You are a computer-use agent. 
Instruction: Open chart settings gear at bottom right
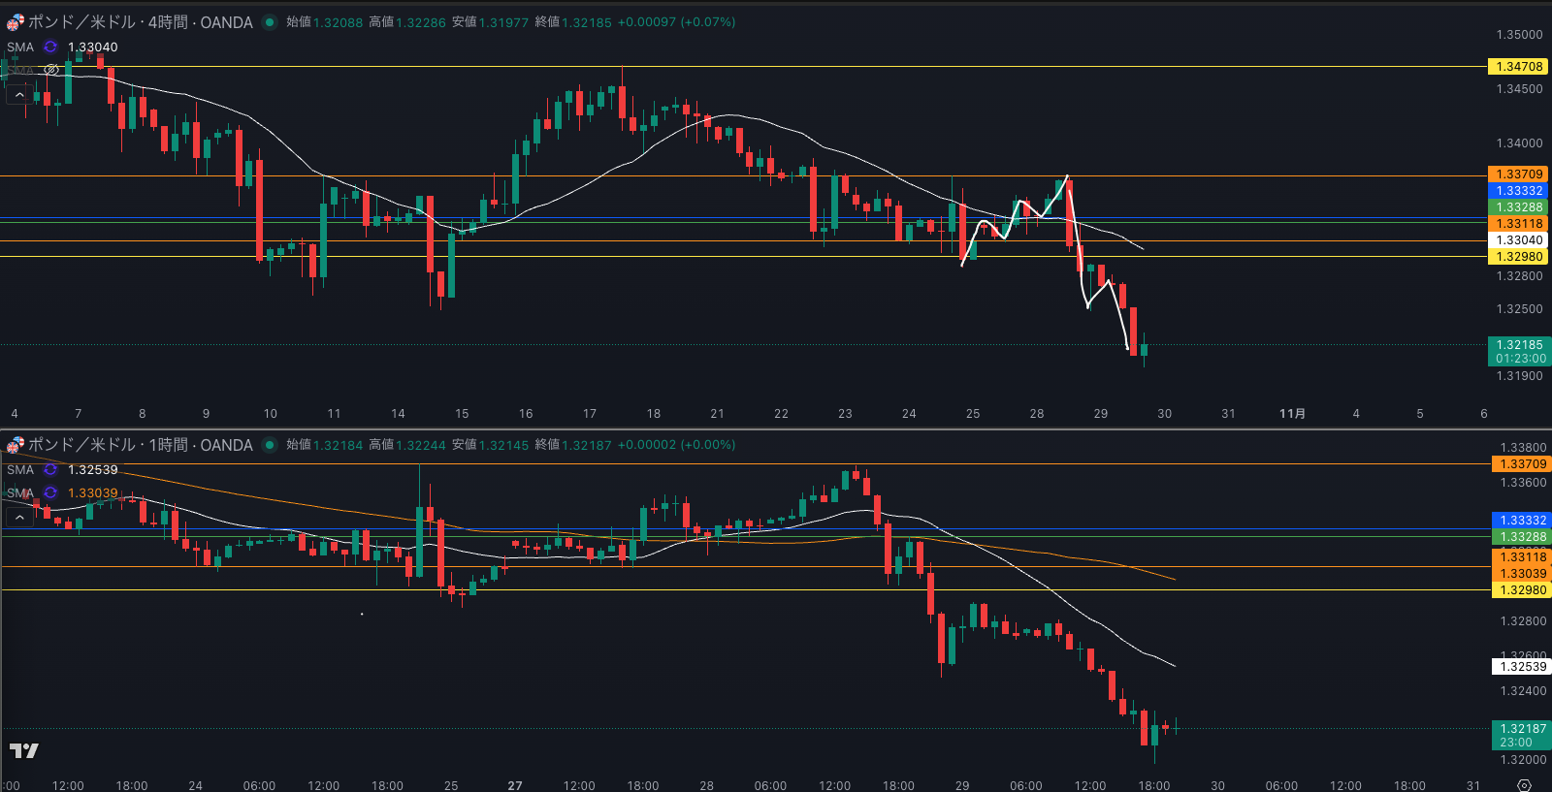click(1524, 784)
